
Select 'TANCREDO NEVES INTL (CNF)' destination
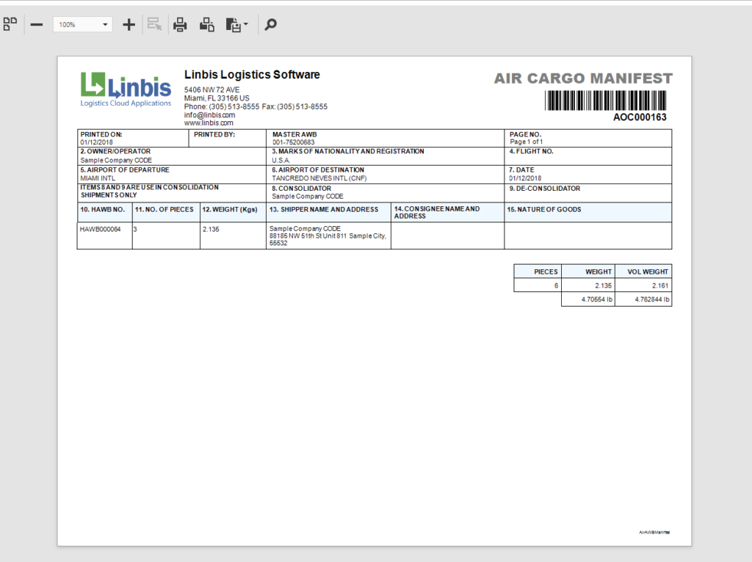click(319, 178)
